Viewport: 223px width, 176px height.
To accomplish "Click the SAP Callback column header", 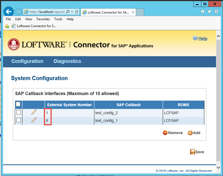I will 129,105.
